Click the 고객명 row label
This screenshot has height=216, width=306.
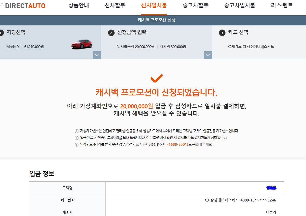click(68, 188)
